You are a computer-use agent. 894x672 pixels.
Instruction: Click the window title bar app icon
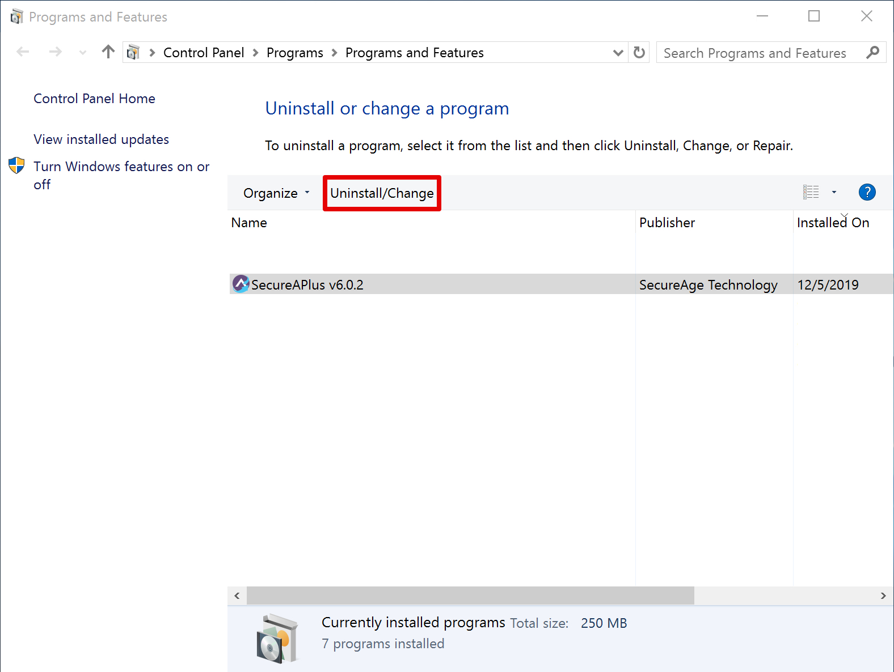16,16
